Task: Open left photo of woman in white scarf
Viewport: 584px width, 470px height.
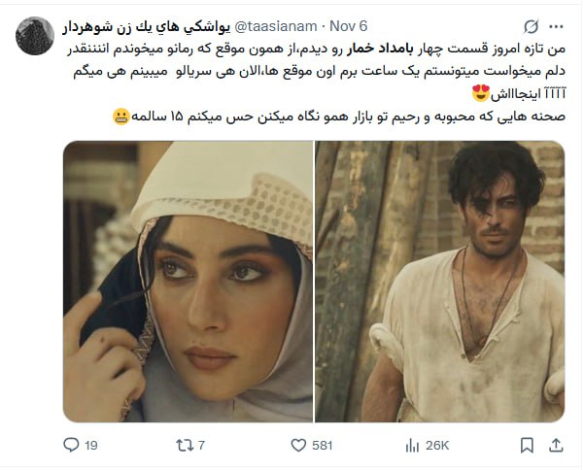Action: coord(188,282)
